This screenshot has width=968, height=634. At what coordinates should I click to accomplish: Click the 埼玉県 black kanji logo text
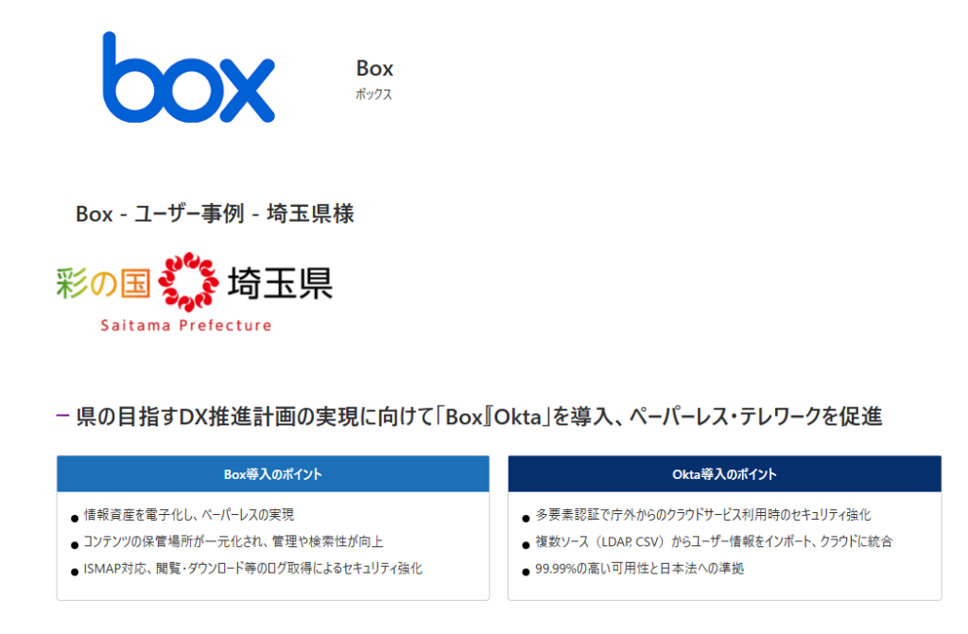pyautogui.click(x=280, y=283)
